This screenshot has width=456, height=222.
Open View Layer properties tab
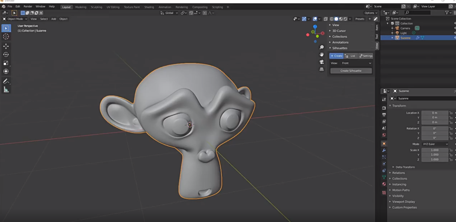384,121
